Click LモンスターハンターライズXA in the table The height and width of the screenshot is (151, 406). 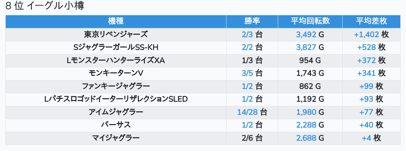point(116,60)
